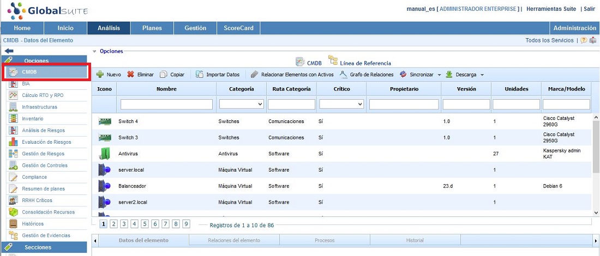This screenshot has height=256, width=600.
Task: Expand the Descarga dropdown menu
Action: click(482, 75)
